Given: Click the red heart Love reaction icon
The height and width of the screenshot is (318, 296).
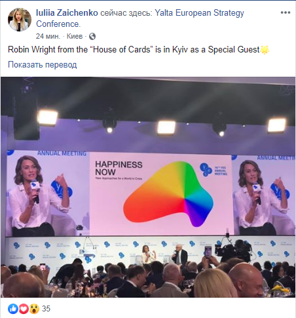Looking at the screenshot, I should (24, 309).
